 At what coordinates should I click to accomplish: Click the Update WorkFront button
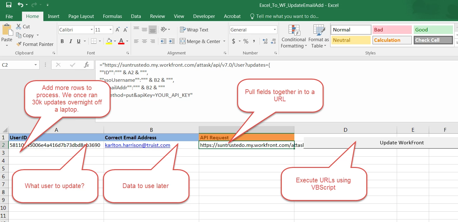click(x=381, y=143)
